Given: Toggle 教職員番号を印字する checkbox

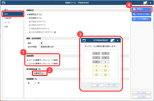Looking at the screenshot, I should tap(30, 29).
